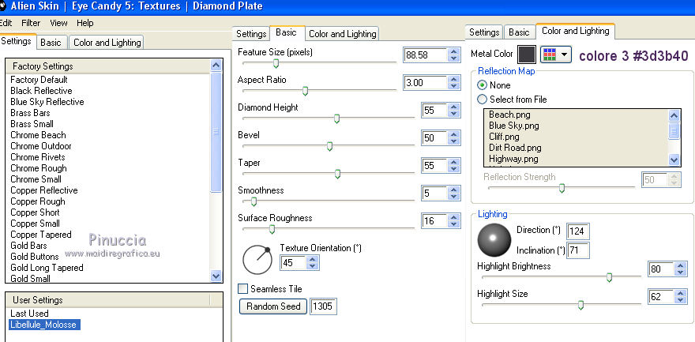Click the Smoothness stepper arrows
Viewport: 695px width, 342px height.
(453, 194)
